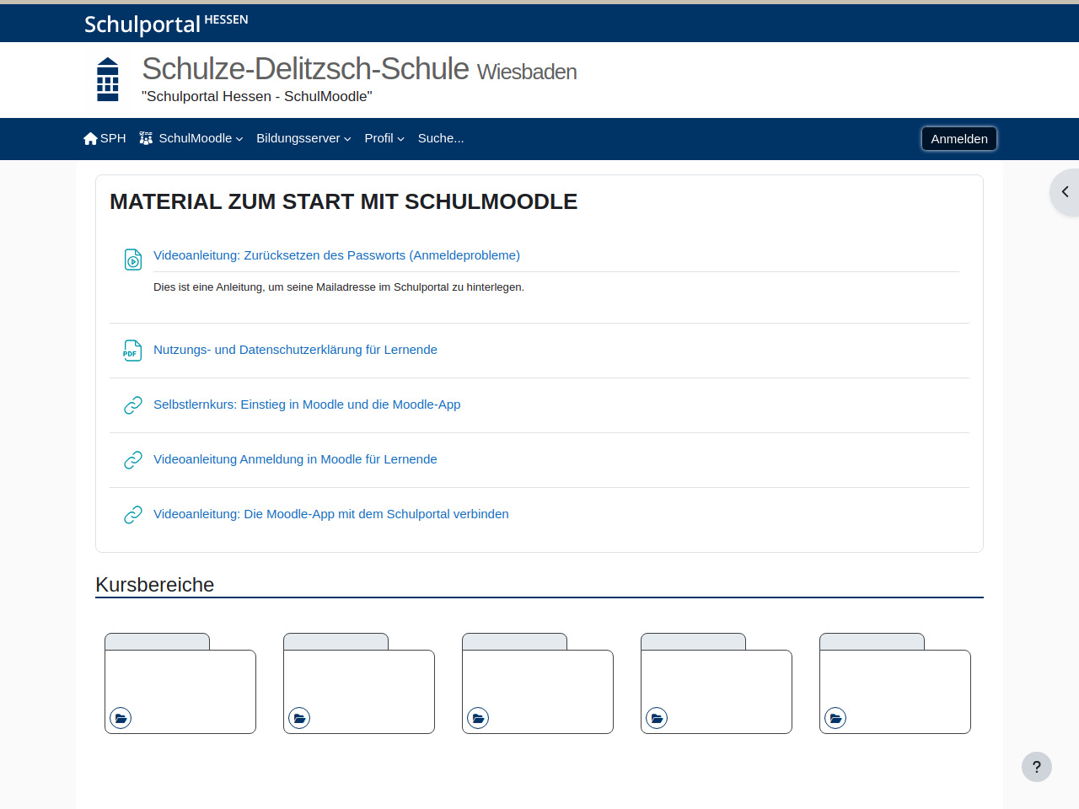The image size is (1079, 809).
Task: Click the SPH home icon
Action: pos(90,139)
